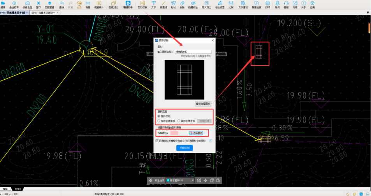Click the pink current color swatch
The height and width of the screenshot is (196, 371).
174,133
